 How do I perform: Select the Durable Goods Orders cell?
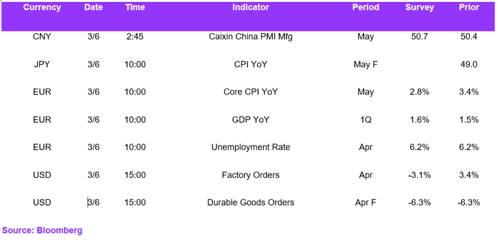click(x=250, y=202)
